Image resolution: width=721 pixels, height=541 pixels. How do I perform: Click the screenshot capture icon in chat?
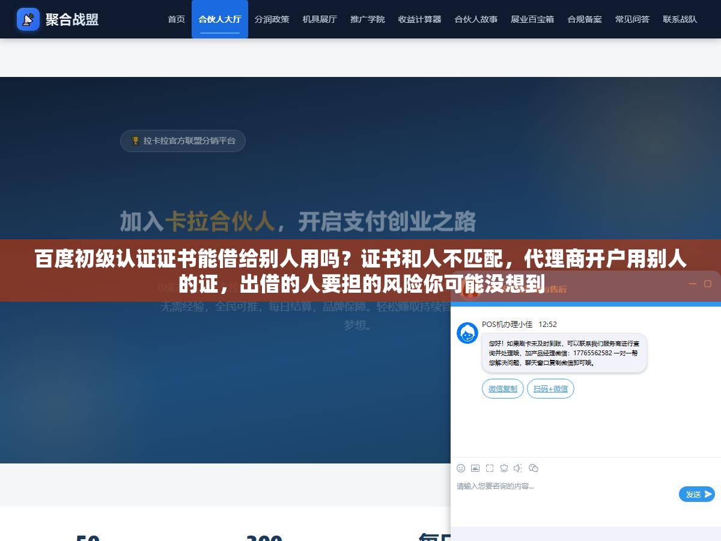490,468
